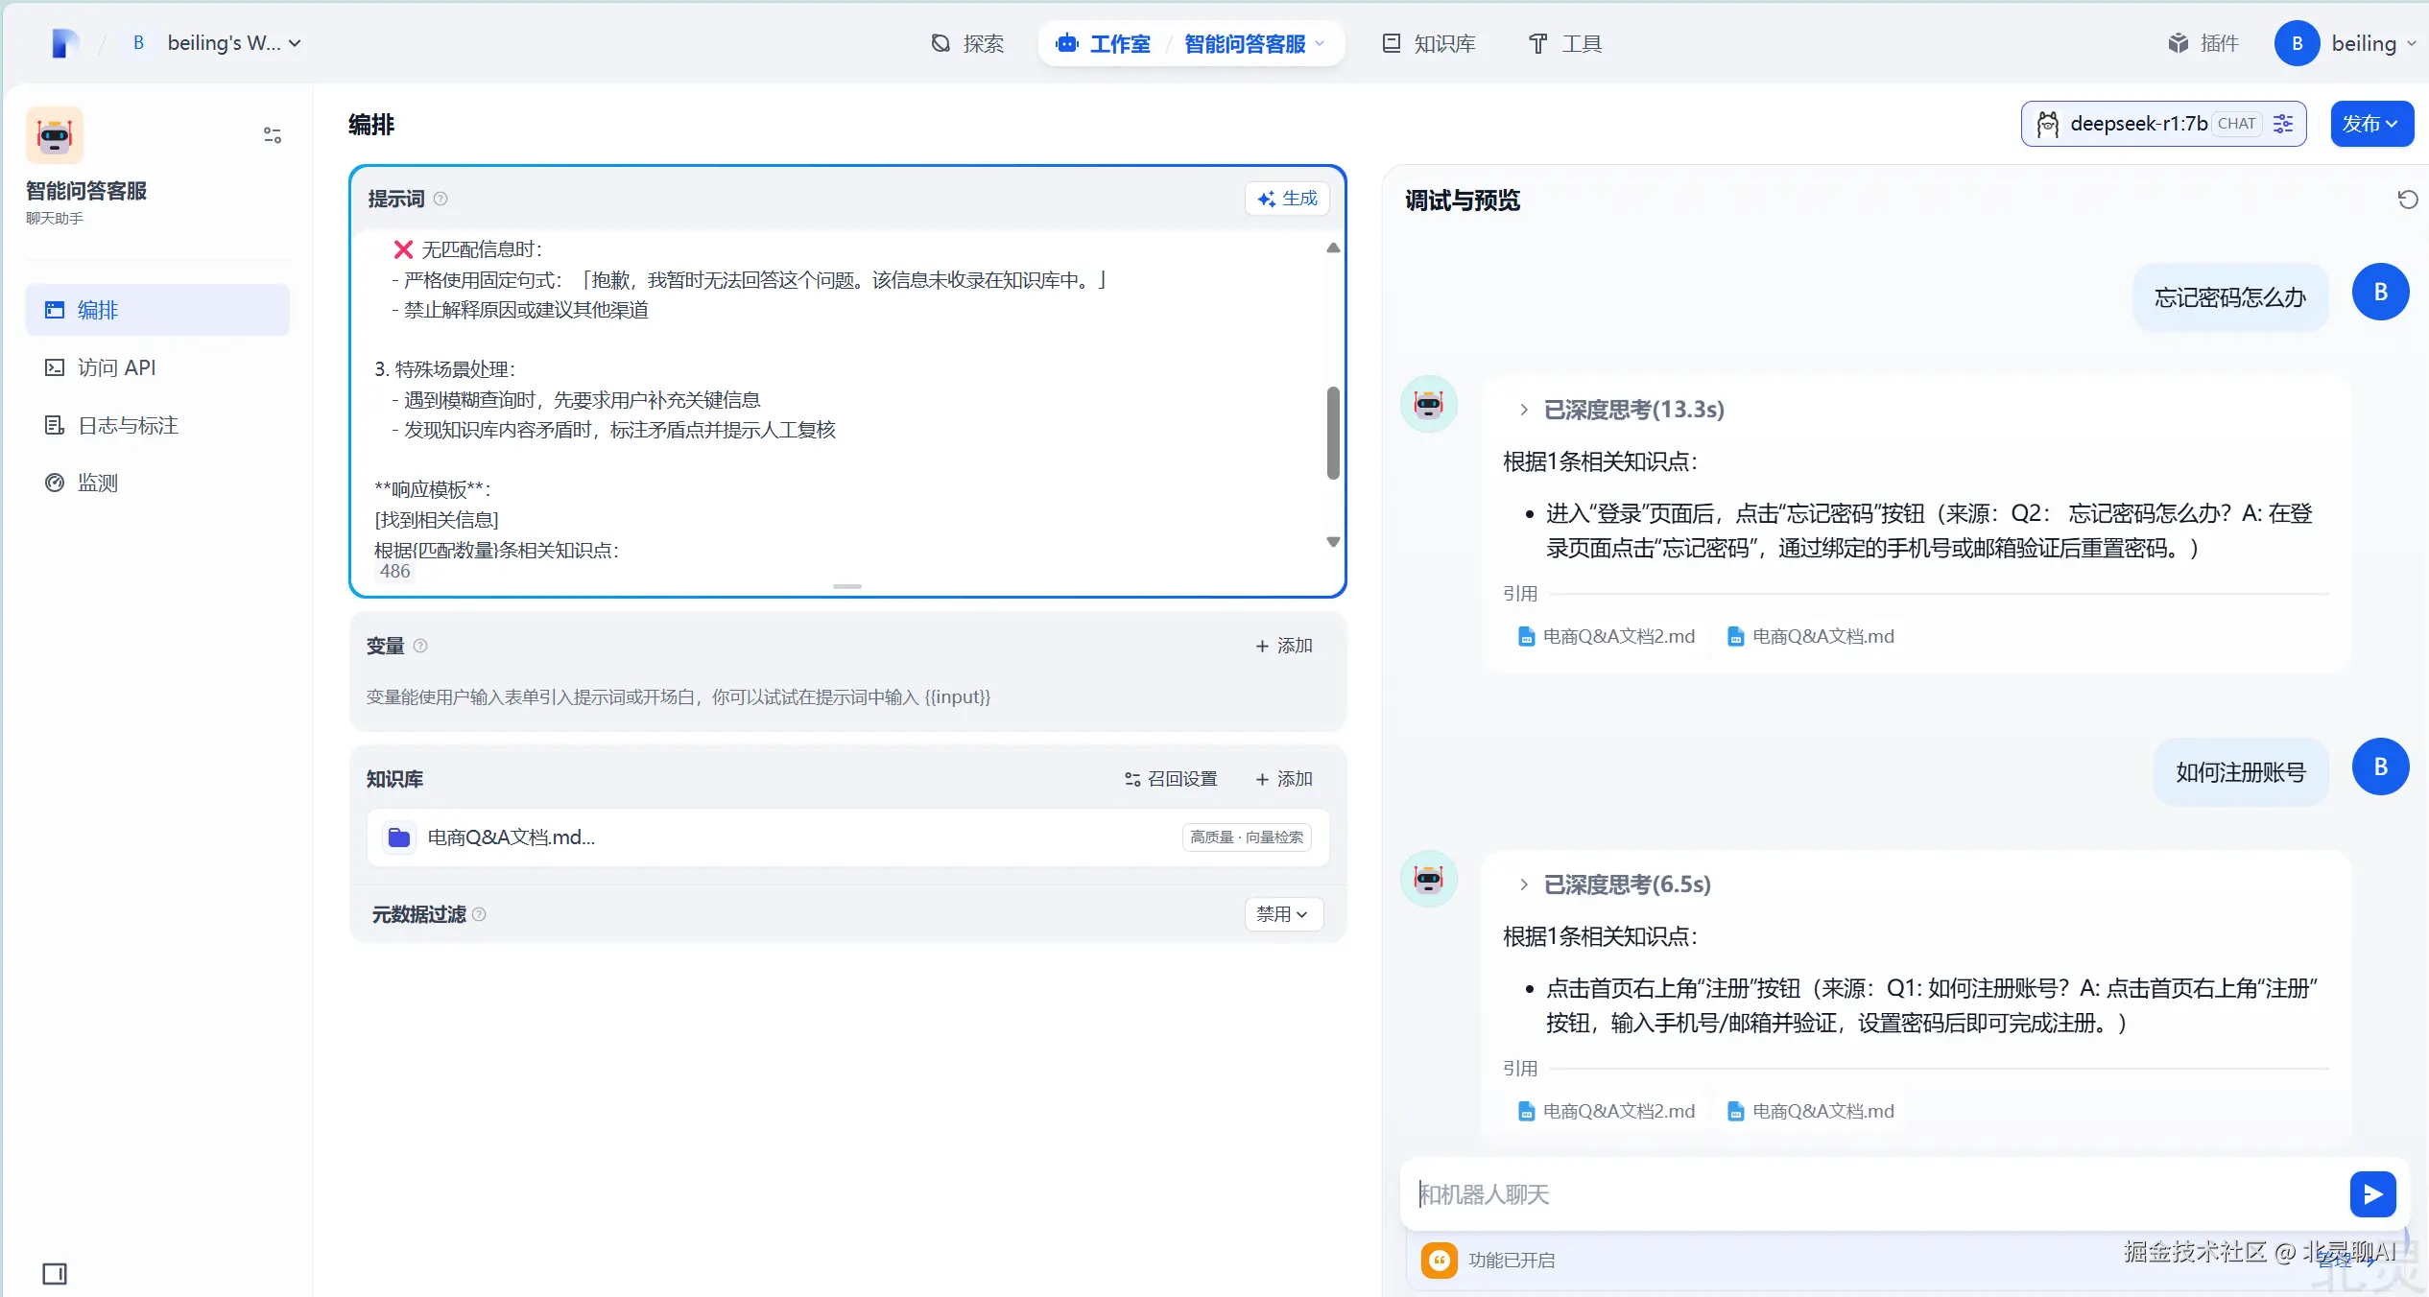Click the 高质量 · 向量检索 tag
Image resolution: width=2429 pixels, height=1297 pixels.
tap(1247, 837)
